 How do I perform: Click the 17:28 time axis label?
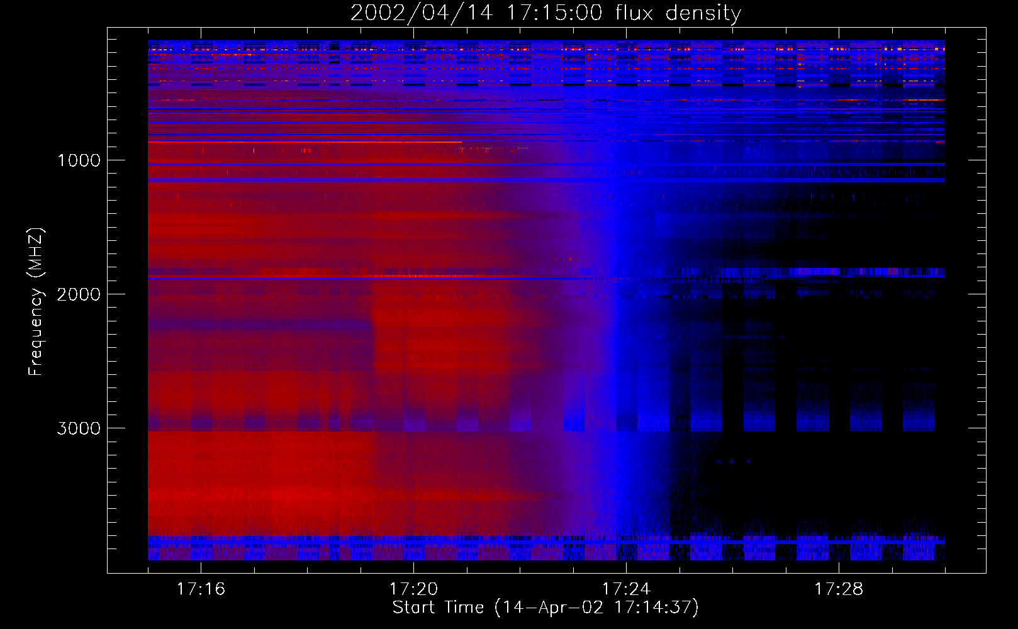coord(839,589)
